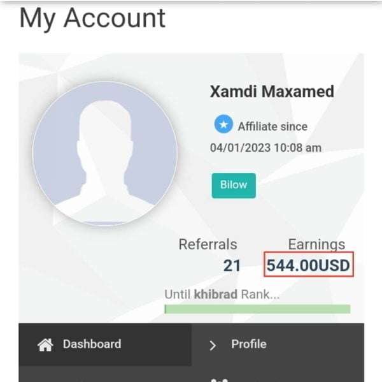
Task: Click the blue star affiliate badge
Action: [x=223, y=124]
